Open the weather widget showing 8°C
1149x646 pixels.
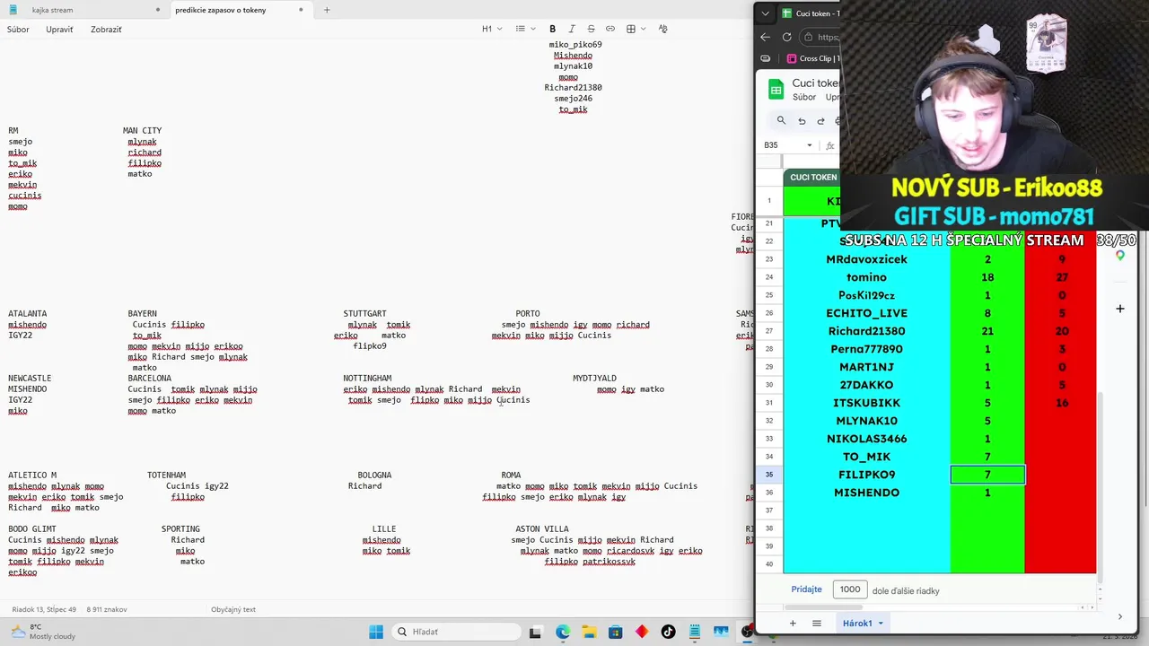pos(41,632)
